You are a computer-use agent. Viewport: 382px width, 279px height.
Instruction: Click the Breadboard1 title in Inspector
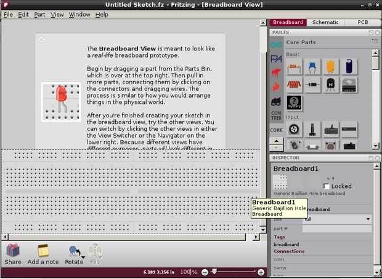coord(296,168)
